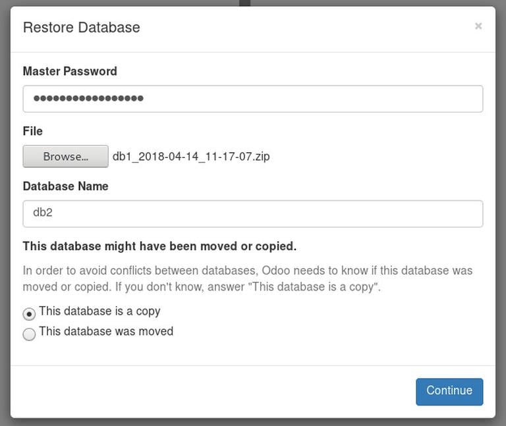506x426 pixels.
Task: Select the database is a copy radio
Action: [x=29, y=313]
